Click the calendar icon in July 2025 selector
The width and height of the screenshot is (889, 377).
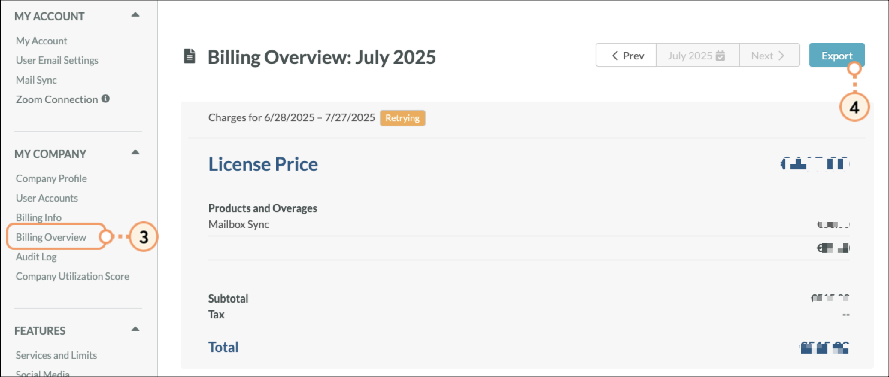720,56
